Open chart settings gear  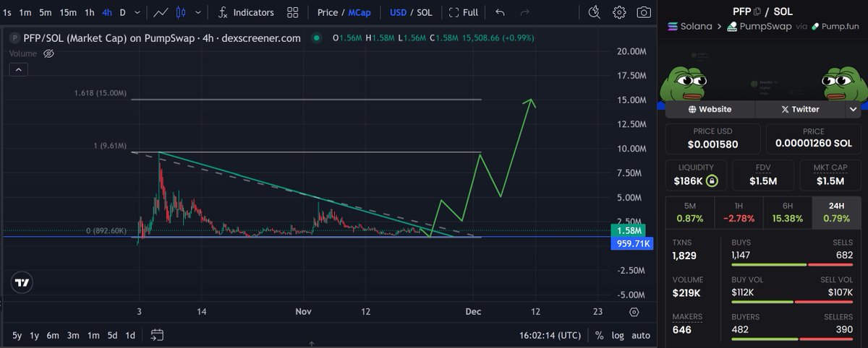619,12
